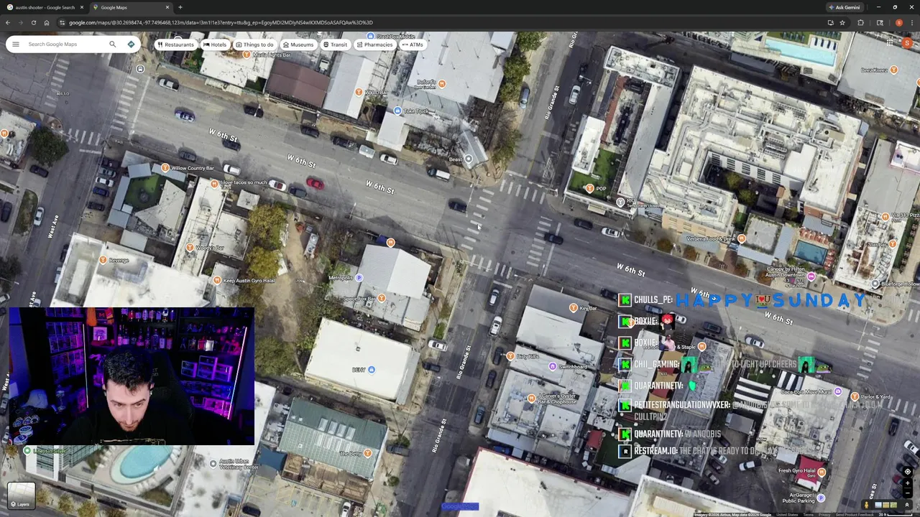
Task: Click the AirGarage Public Parking marker
Action: [821, 498]
